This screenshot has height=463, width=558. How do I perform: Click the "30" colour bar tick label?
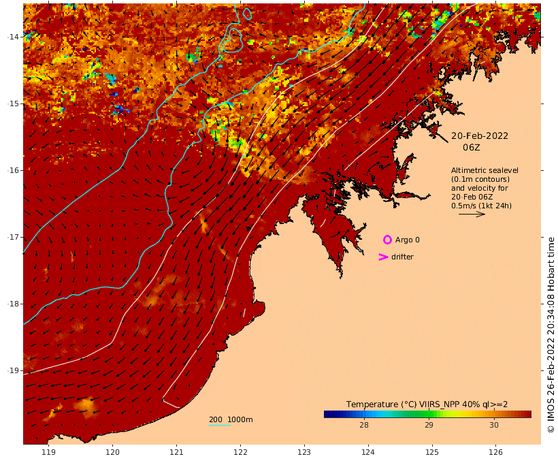[x=493, y=425]
